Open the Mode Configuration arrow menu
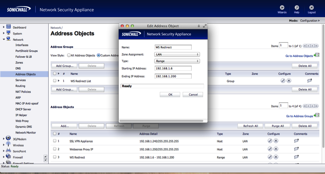 (319, 21)
